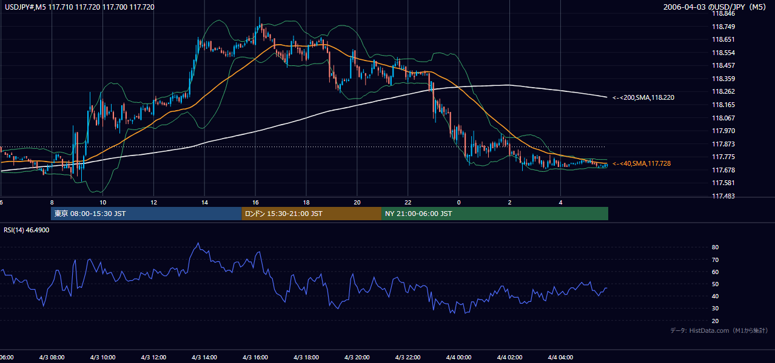Viewport: 775px width, 363px height.
Task: Click price axis value 118.359
Action: [724, 79]
